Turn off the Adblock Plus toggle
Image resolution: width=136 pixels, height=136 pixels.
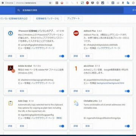pos(127,56)
